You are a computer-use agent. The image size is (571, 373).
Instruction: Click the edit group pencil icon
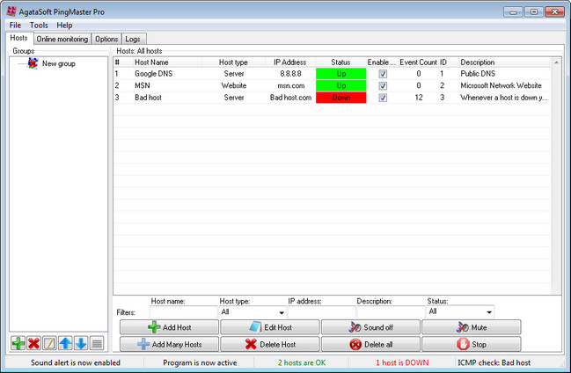49,343
